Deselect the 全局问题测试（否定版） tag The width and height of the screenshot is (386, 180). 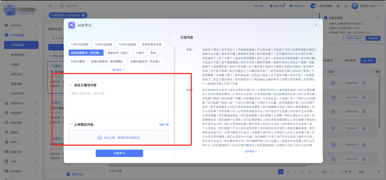86,53
